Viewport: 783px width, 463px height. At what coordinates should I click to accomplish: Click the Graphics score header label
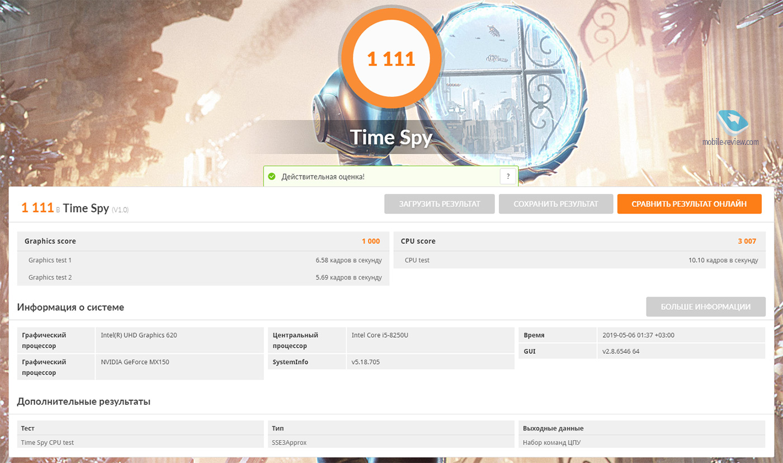click(50, 241)
